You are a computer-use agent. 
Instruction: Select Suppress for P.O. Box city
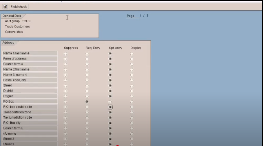point(66,123)
